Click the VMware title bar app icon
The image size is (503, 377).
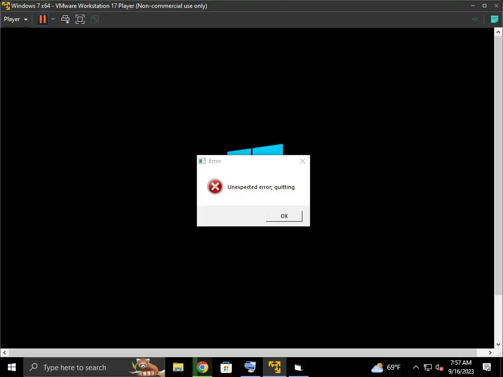[x=6, y=6]
